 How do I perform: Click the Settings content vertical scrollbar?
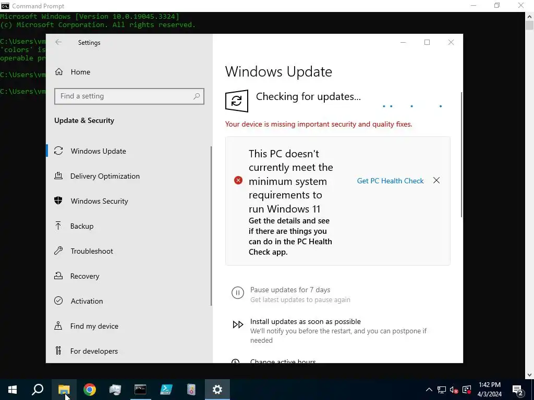(x=462, y=155)
